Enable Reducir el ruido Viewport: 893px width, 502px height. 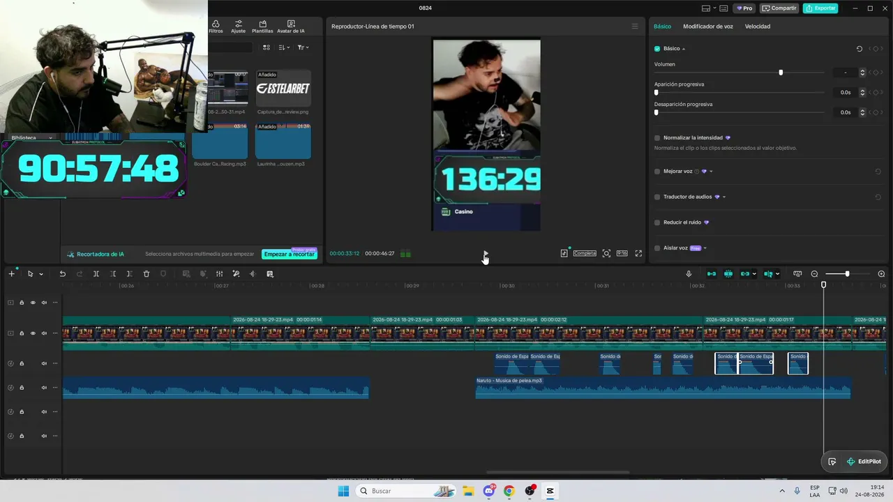[x=657, y=222]
